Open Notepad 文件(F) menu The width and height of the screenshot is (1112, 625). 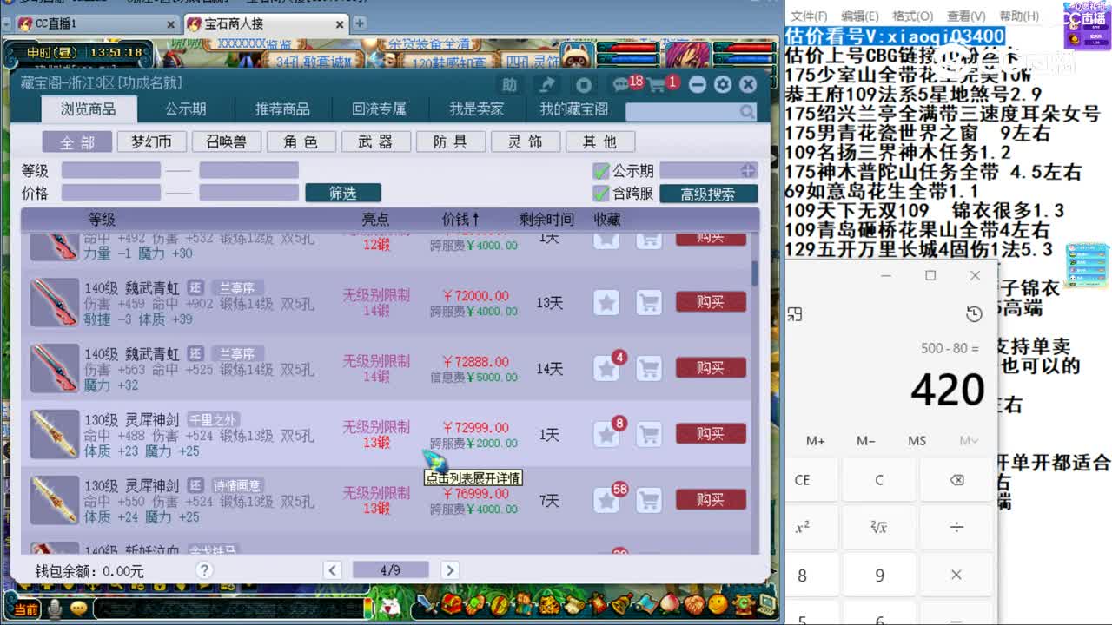pyautogui.click(x=809, y=16)
